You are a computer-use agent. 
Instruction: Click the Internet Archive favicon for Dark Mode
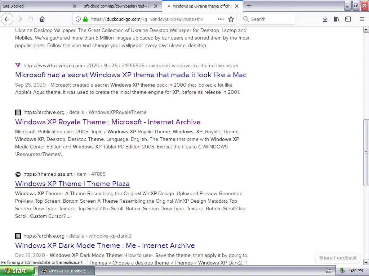(x=18, y=236)
